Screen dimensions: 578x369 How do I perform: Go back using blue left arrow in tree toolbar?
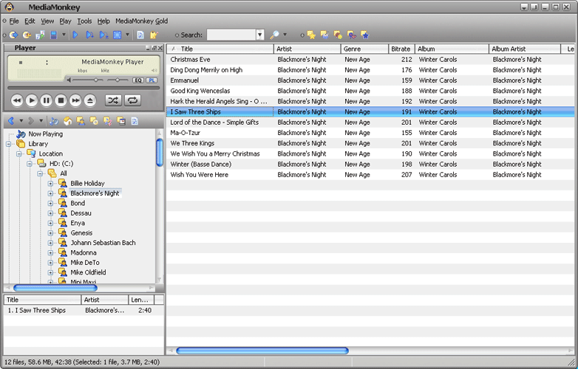(11, 121)
